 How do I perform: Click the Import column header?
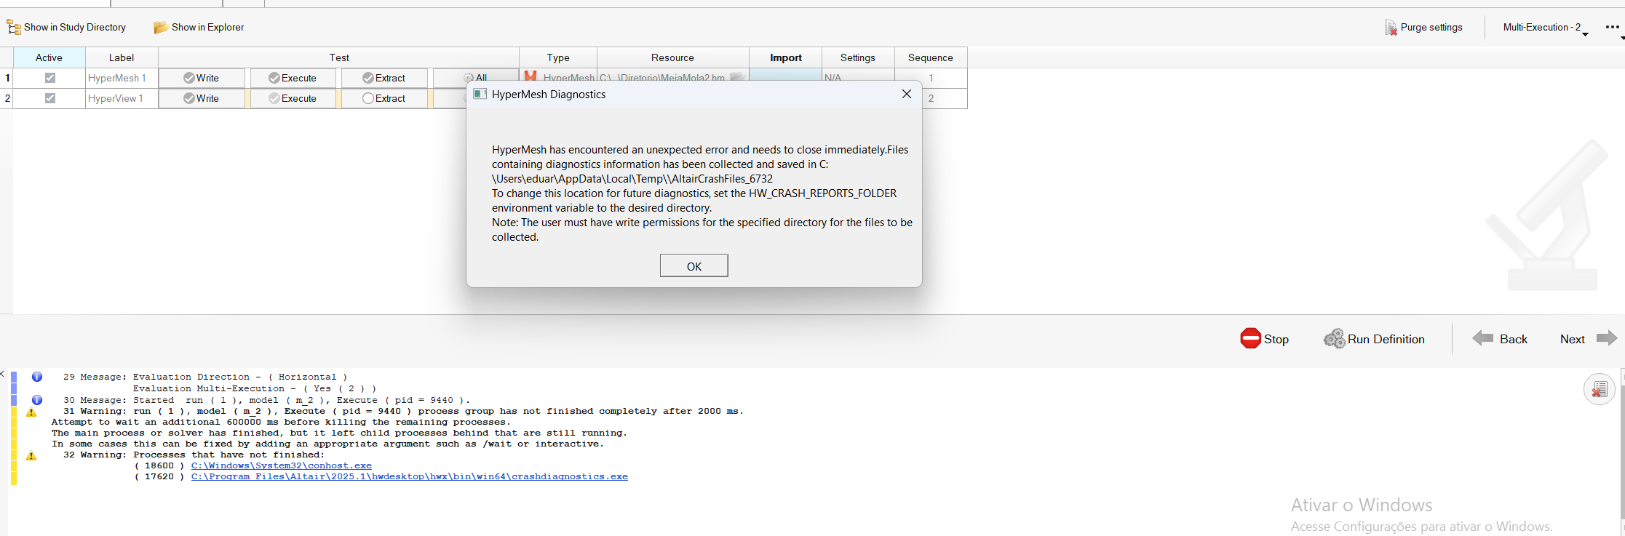(786, 57)
